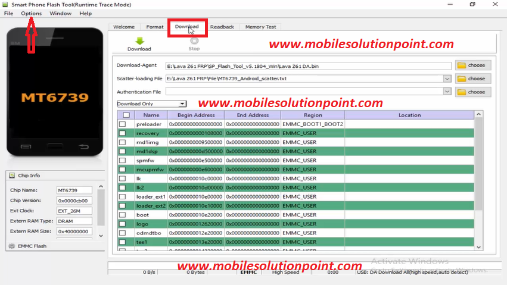Click the EMMC_BOOT1_BOOT2 region cell

[x=313, y=124]
